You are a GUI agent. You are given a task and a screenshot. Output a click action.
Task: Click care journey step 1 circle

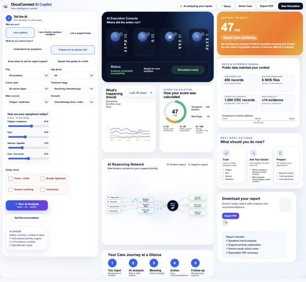tap(112, 263)
